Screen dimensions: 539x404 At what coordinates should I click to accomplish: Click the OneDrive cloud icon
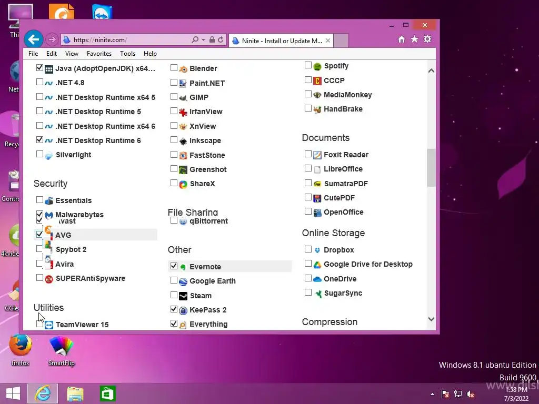click(317, 279)
